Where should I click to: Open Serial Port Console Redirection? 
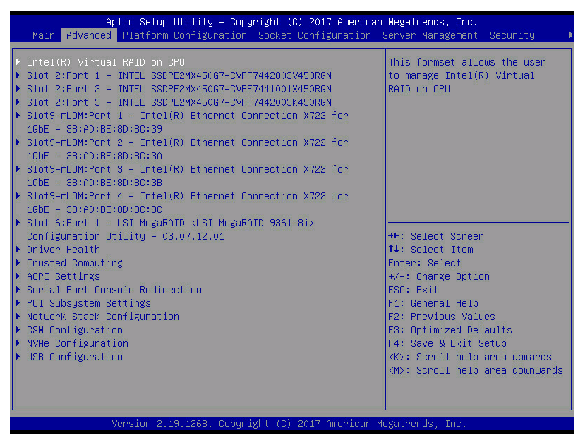(x=114, y=290)
